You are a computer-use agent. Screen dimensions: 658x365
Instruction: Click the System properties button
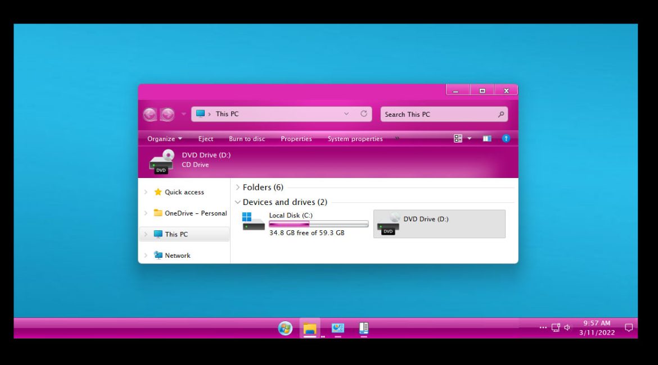point(355,139)
